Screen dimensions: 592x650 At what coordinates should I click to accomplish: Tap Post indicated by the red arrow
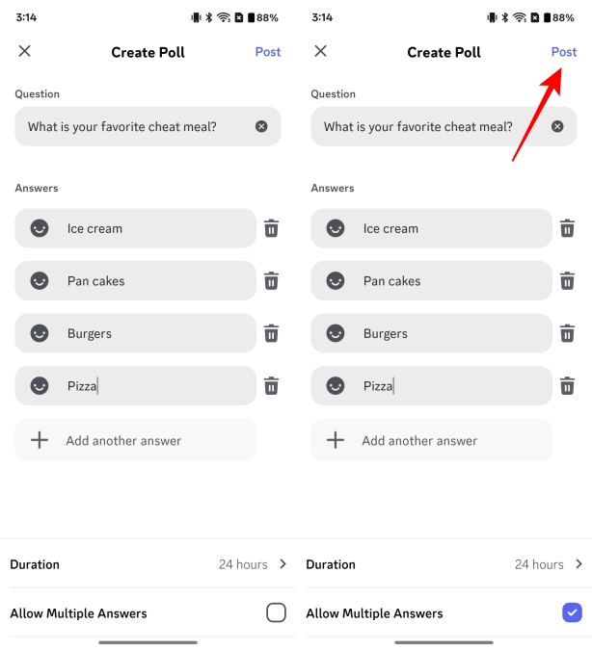tap(564, 52)
